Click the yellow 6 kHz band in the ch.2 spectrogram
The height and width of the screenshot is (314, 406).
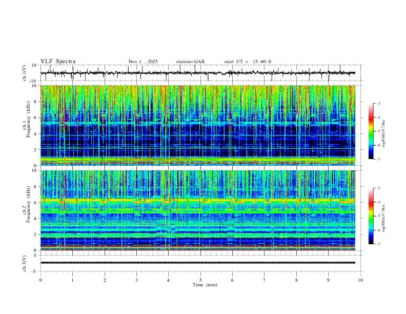click(197, 200)
